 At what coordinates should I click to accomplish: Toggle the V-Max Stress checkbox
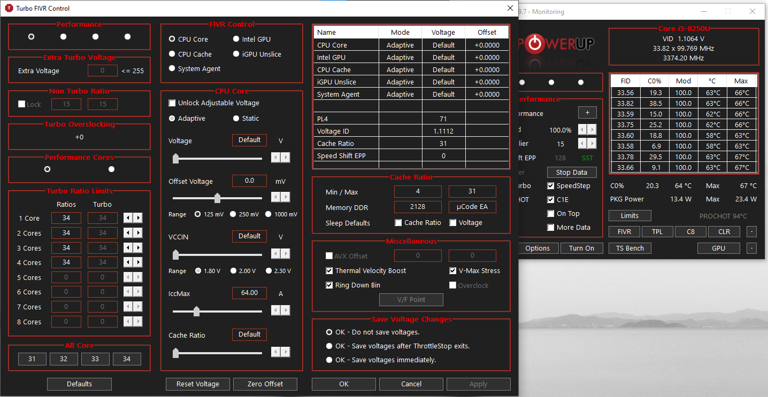pos(453,271)
